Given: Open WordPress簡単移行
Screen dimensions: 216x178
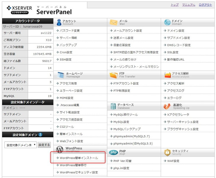Looking at the screenshot, I should coord(73,165).
